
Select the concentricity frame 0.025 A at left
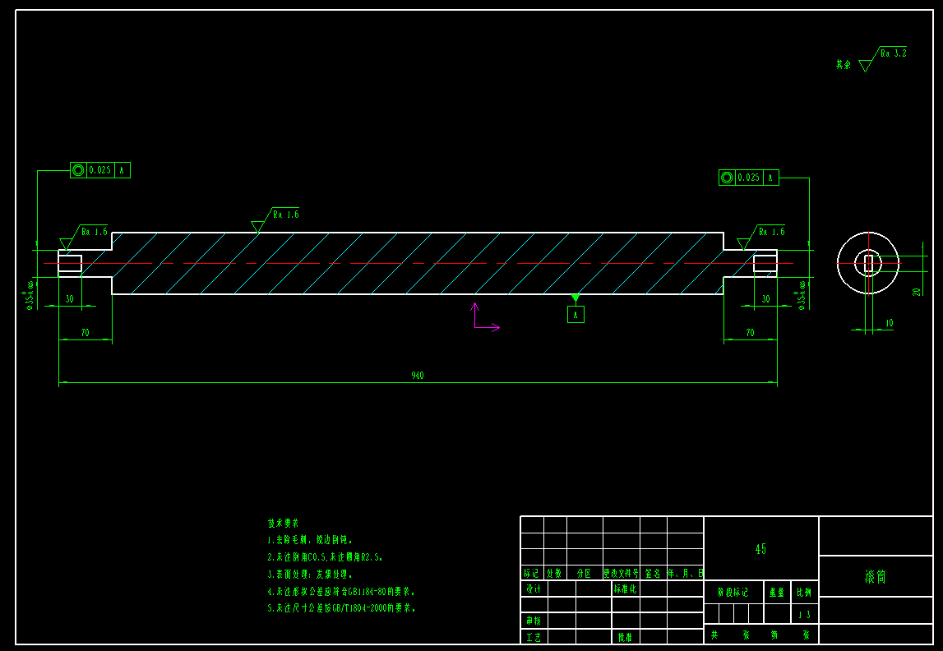point(99,170)
